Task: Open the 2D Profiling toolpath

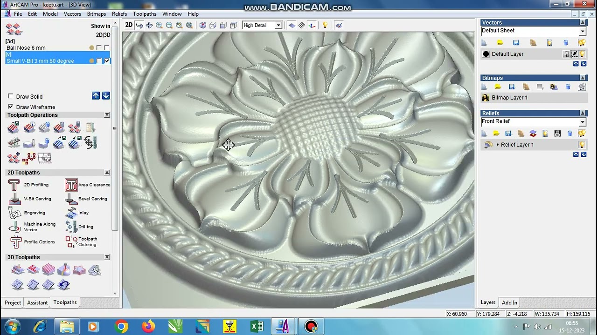Action: pos(28,185)
